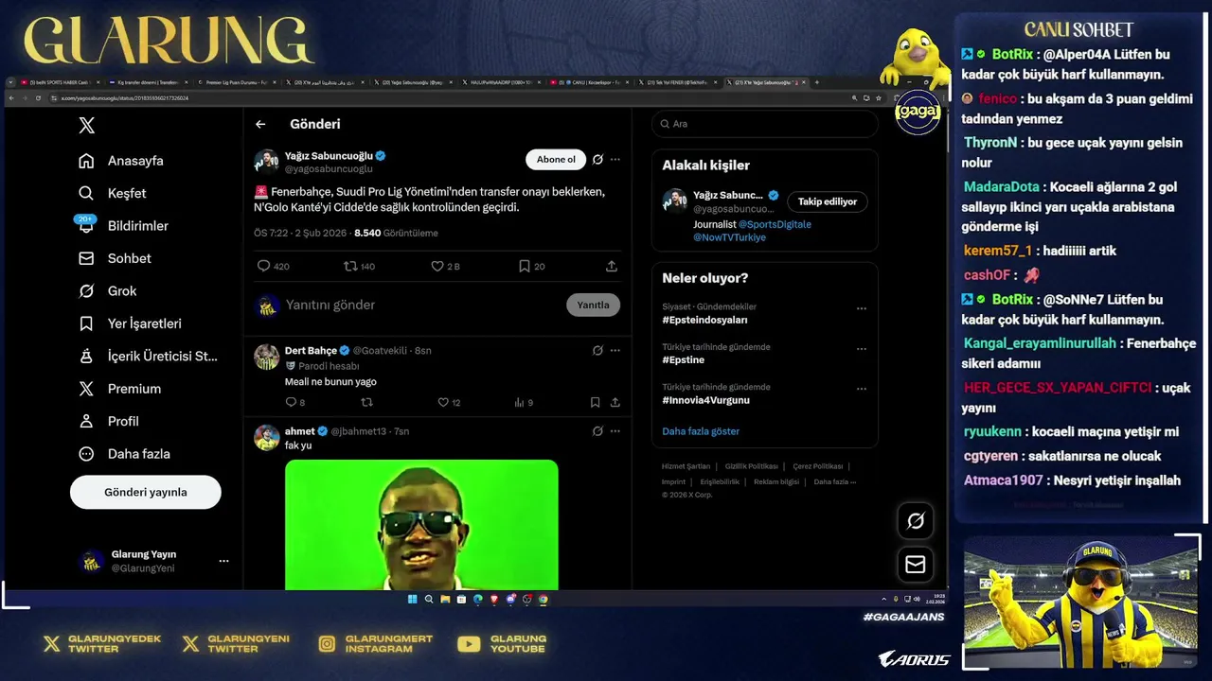Open Chrome icon in taskbar
1212x681 pixels.
click(543, 599)
